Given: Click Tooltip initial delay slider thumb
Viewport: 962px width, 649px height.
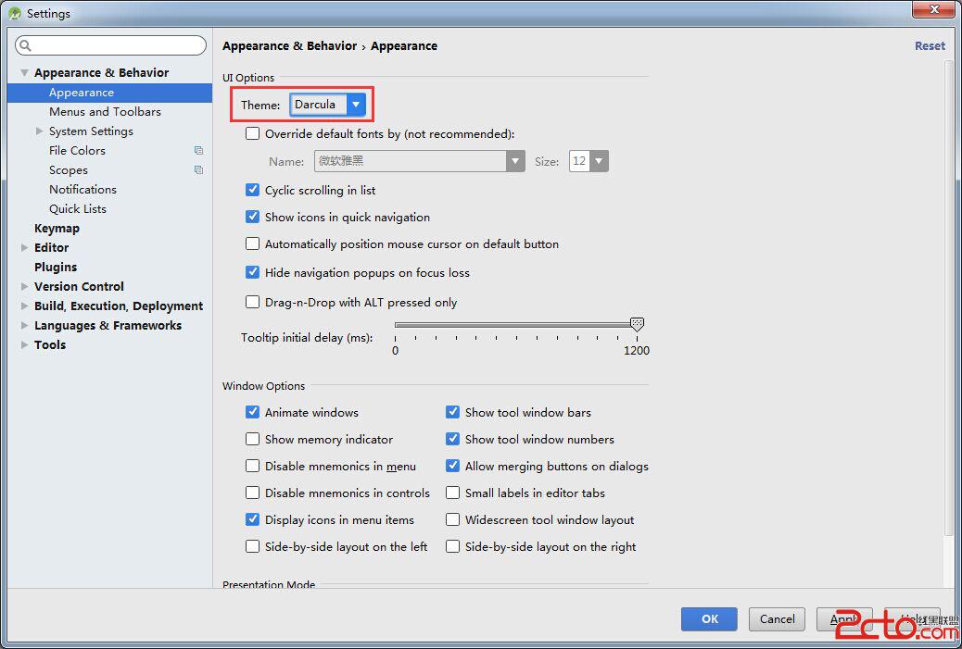Looking at the screenshot, I should click(637, 324).
